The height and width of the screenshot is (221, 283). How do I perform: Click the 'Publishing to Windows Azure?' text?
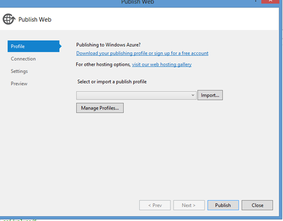[x=108, y=45]
